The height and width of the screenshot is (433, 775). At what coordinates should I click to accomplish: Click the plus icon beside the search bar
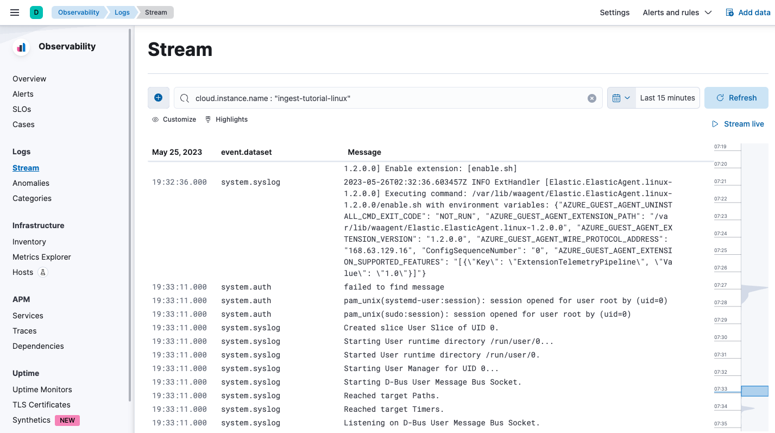tap(158, 98)
